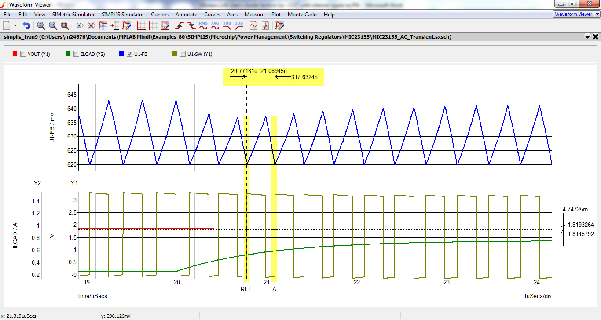Click the curve edit pencil icon

tap(127, 26)
